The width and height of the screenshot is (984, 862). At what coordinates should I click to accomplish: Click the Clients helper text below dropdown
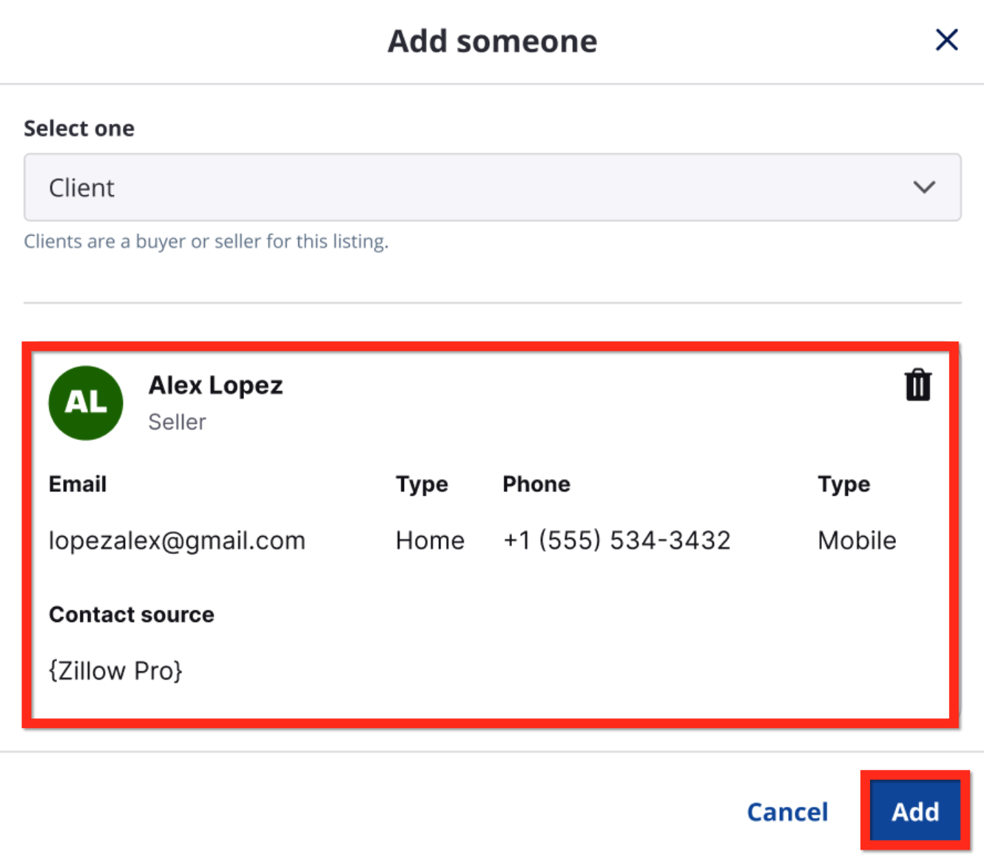(206, 242)
